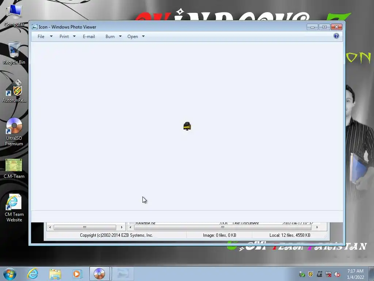
Task: Open the Photo Viewer help icon
Action: click(x=336, y=36)
